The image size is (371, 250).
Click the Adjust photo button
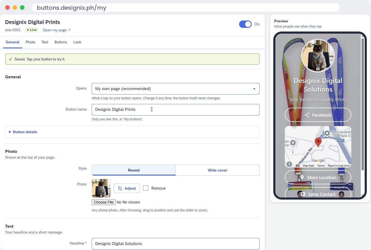tap(127, 188)
